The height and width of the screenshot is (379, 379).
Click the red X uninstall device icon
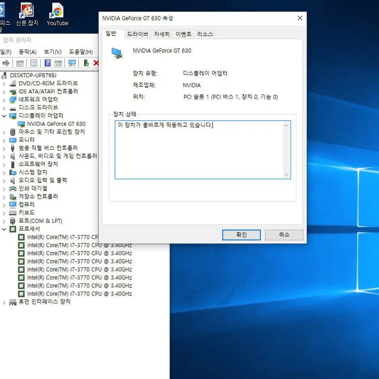[96, 63]
